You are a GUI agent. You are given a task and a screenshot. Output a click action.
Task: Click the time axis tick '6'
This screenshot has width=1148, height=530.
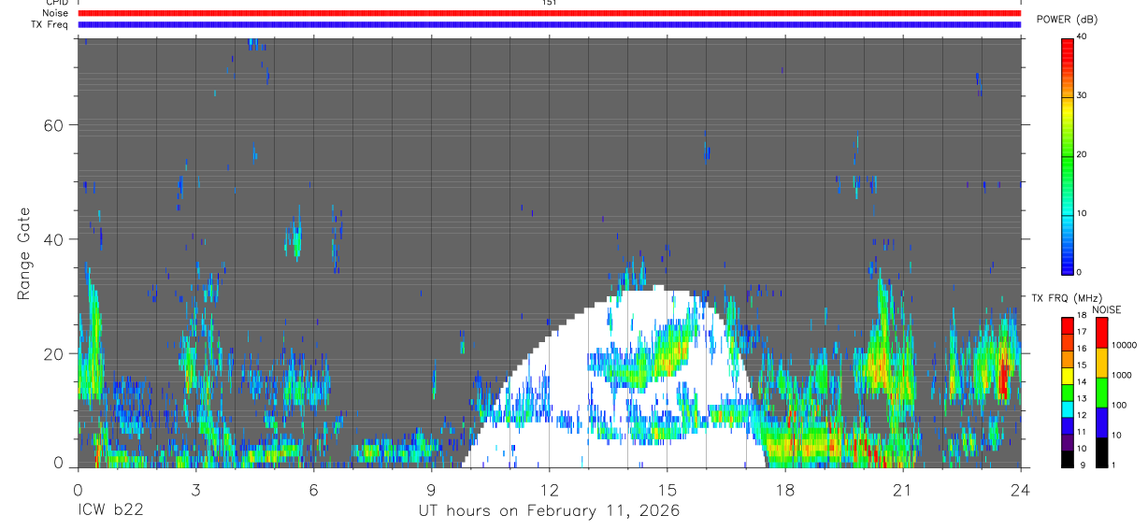(313, 489)
